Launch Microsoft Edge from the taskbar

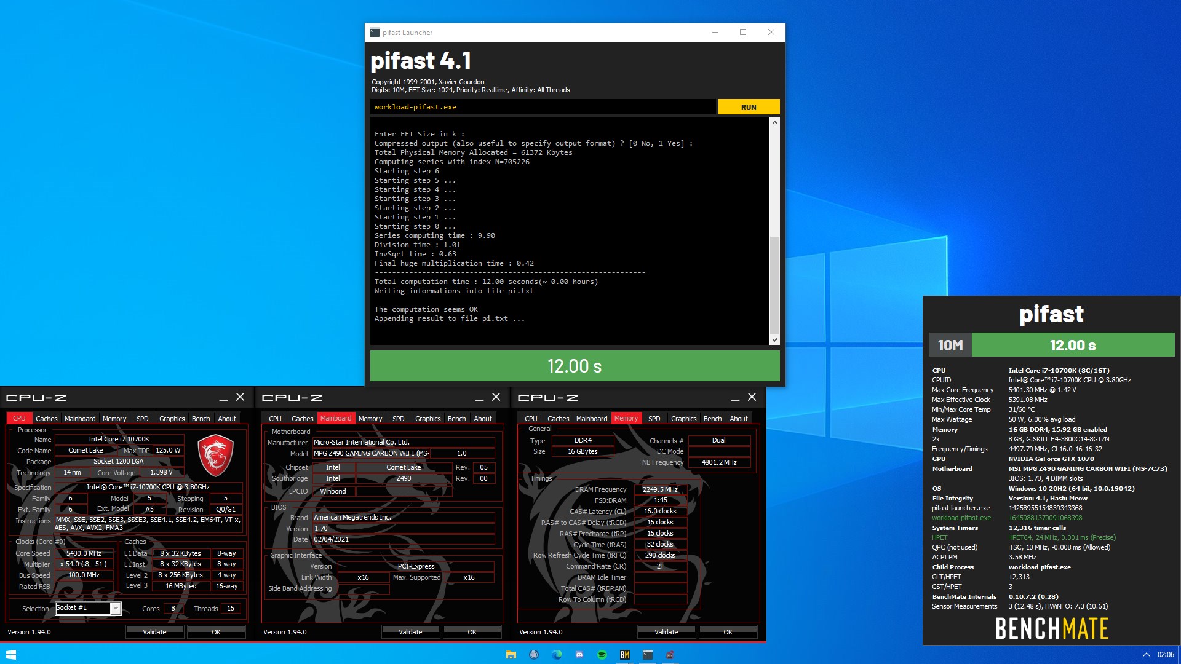click(557, 655)
